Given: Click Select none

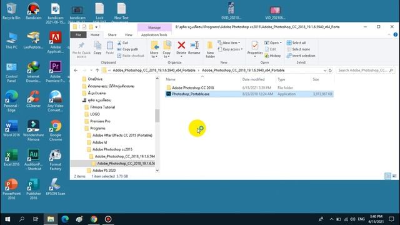Looking at the screenshot, I should coord(299,49).
